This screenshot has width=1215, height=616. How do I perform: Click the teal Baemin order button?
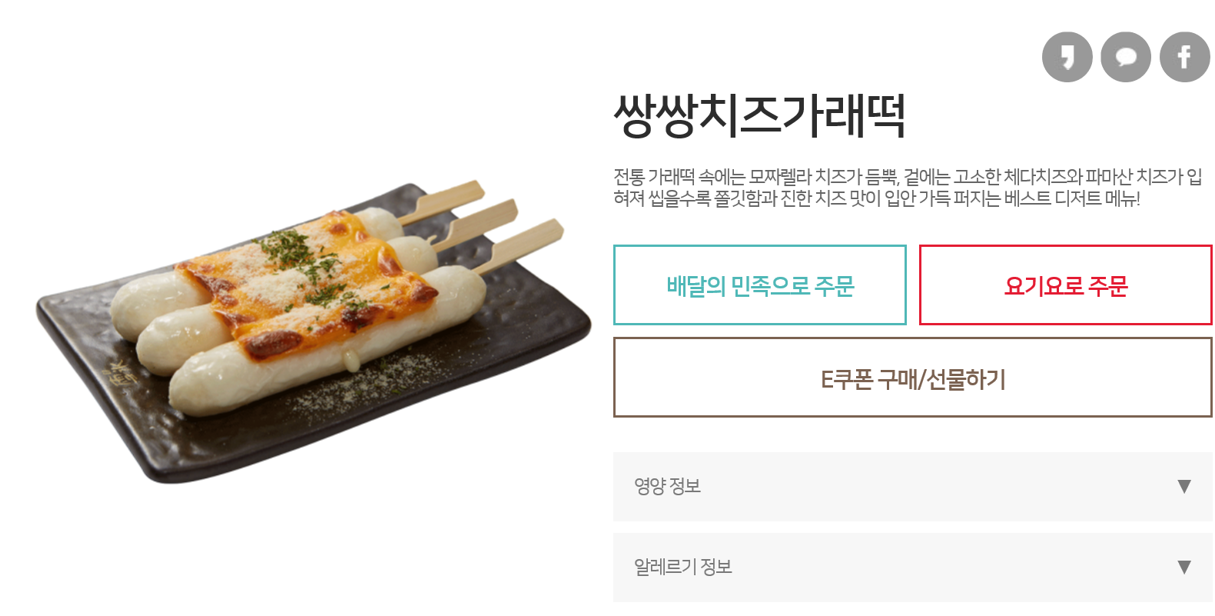760,284
